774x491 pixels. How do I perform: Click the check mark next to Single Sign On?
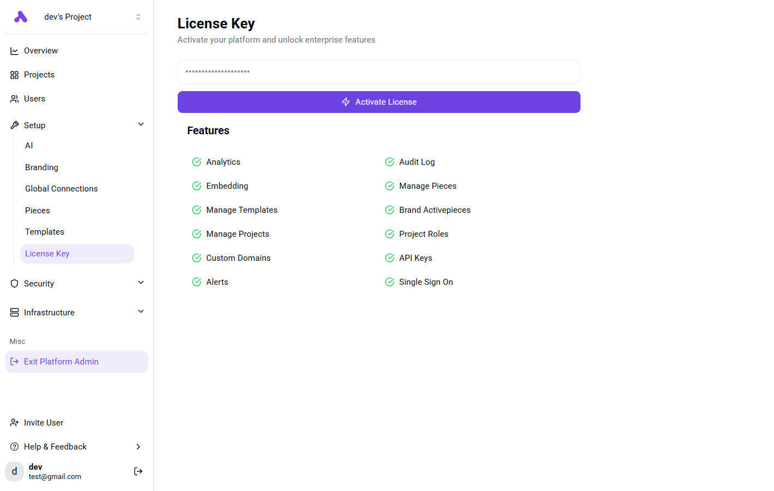(x=390, y=282)
